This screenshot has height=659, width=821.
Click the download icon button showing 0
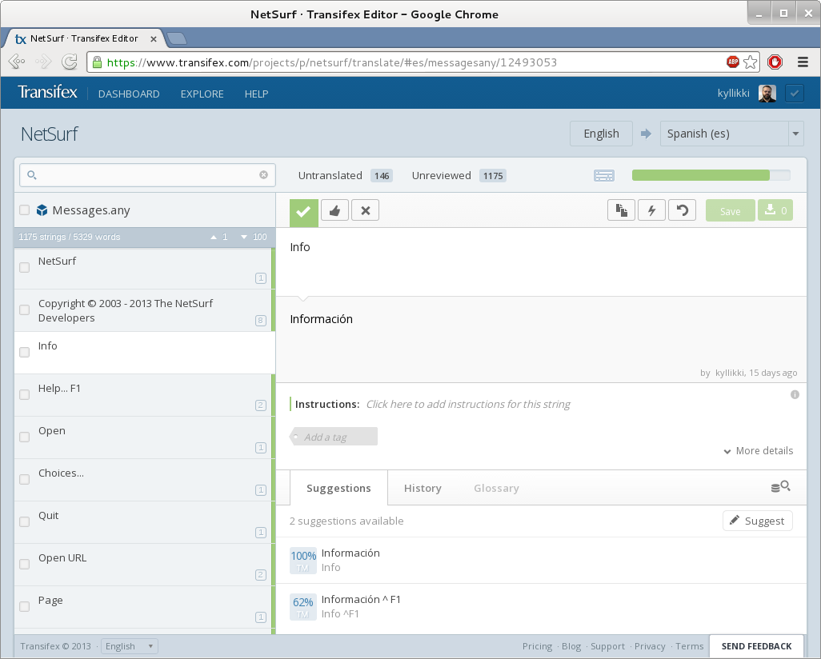click(775, 210)
